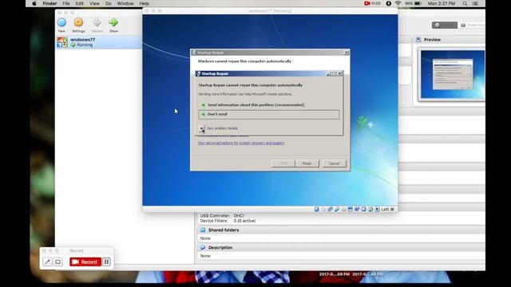Click the Preview panel header icon

coord(418,40)
